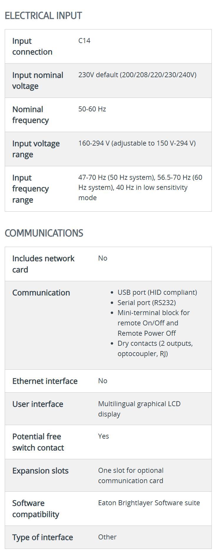Click Eaton Brightlayer Software suite text

click(149, 503)
